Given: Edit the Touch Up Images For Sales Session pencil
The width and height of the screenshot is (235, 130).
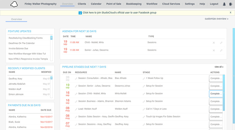Looking at the screenshot, I should pyautogui.click(x=144, y=117).
